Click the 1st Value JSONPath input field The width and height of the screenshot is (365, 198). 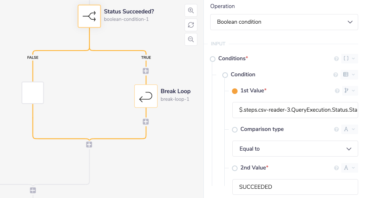(x=295, y=110)
